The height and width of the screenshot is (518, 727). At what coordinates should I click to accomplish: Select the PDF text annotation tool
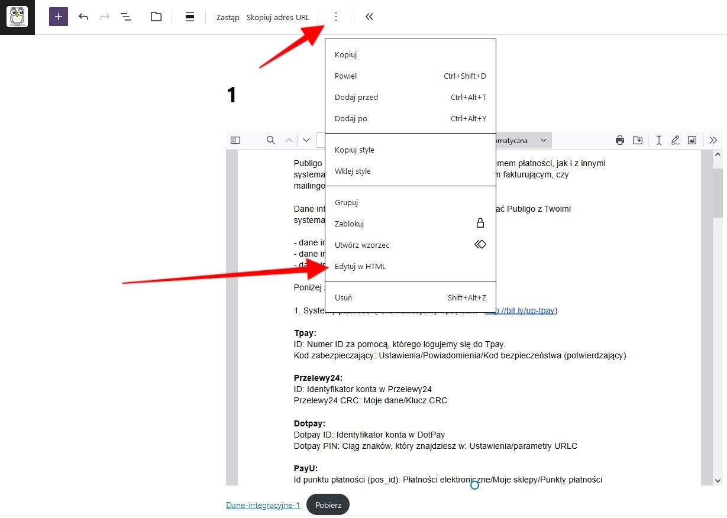click(x=658, y=140)
